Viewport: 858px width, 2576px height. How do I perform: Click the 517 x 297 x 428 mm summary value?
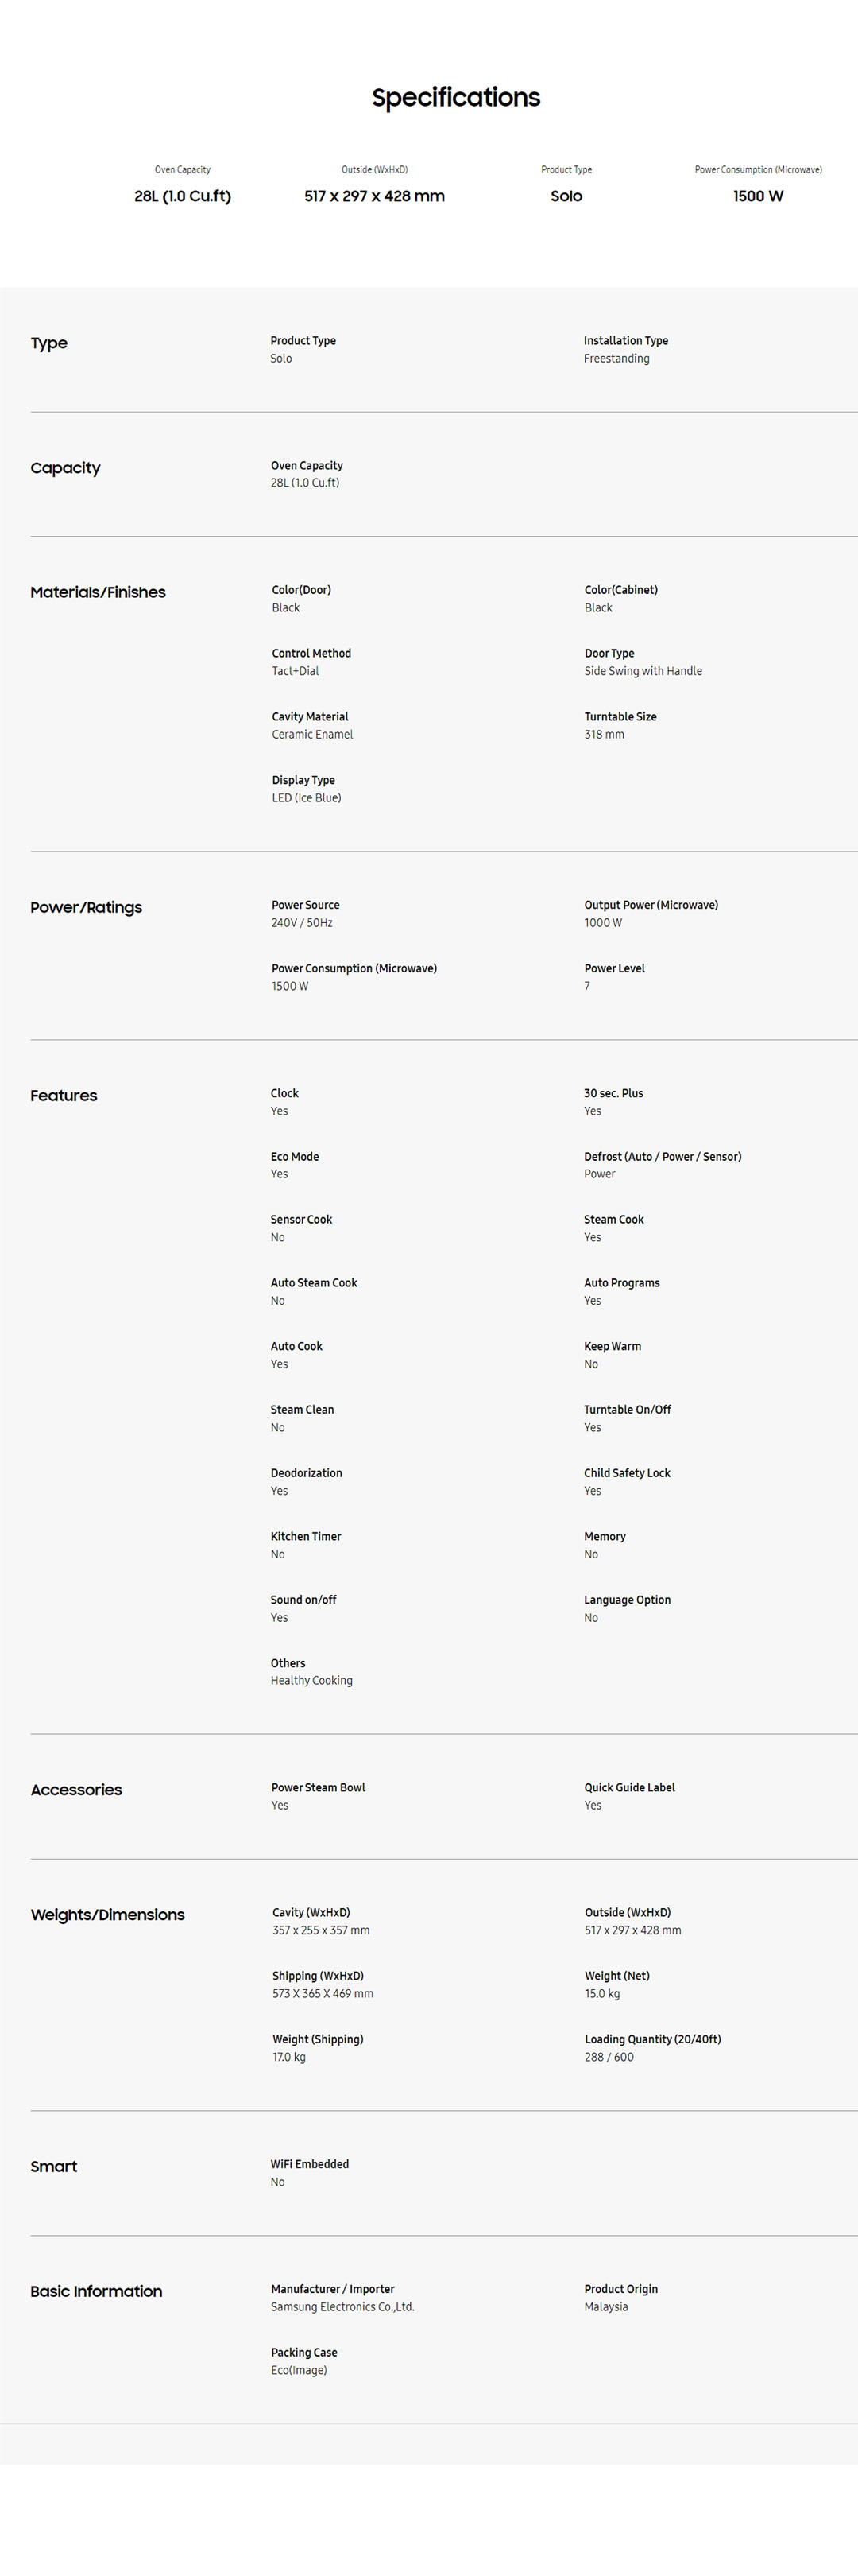tap(374, 196)
